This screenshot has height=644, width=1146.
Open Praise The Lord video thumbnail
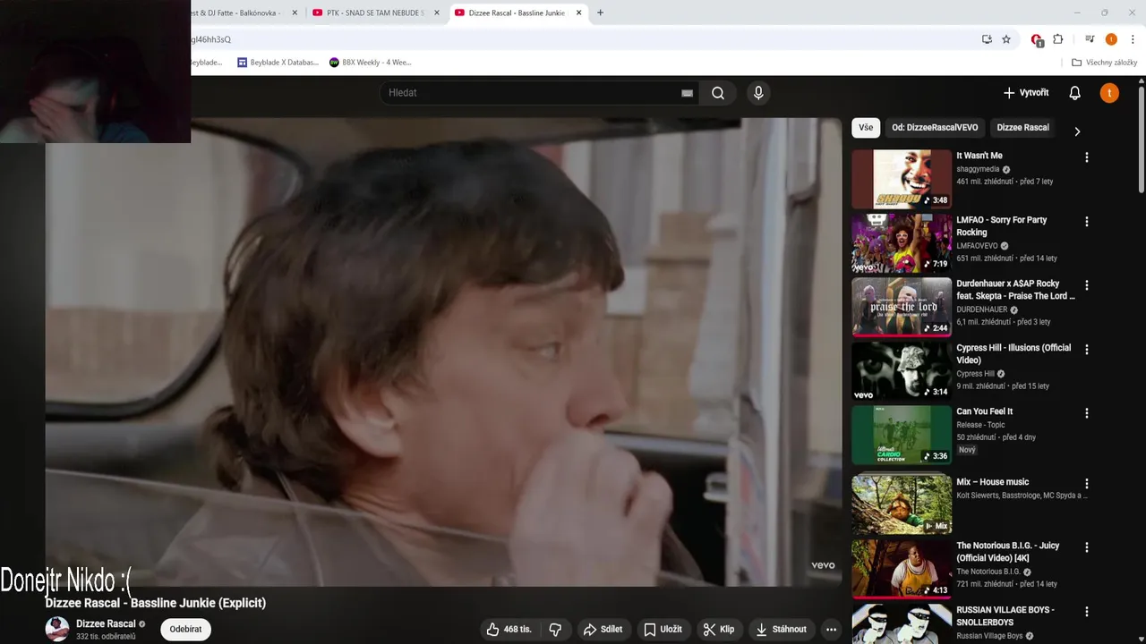902,307
